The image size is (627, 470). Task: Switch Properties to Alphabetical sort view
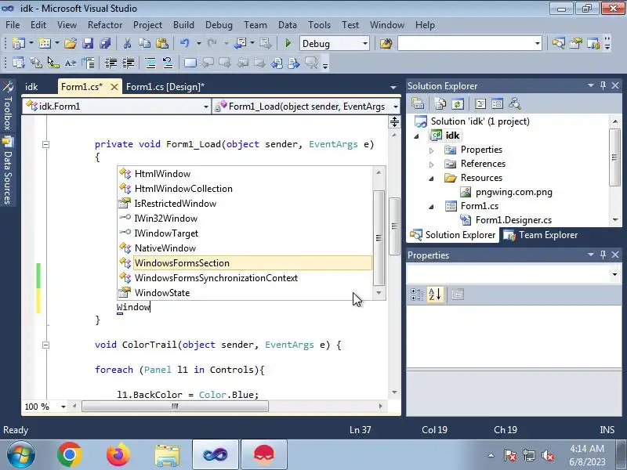(435, 295)
